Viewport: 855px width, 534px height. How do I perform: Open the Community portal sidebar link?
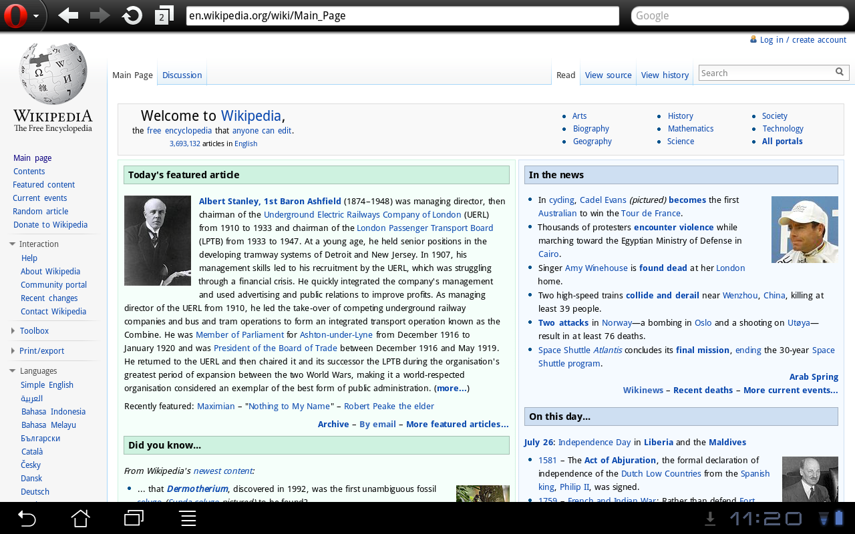(53, 285)
